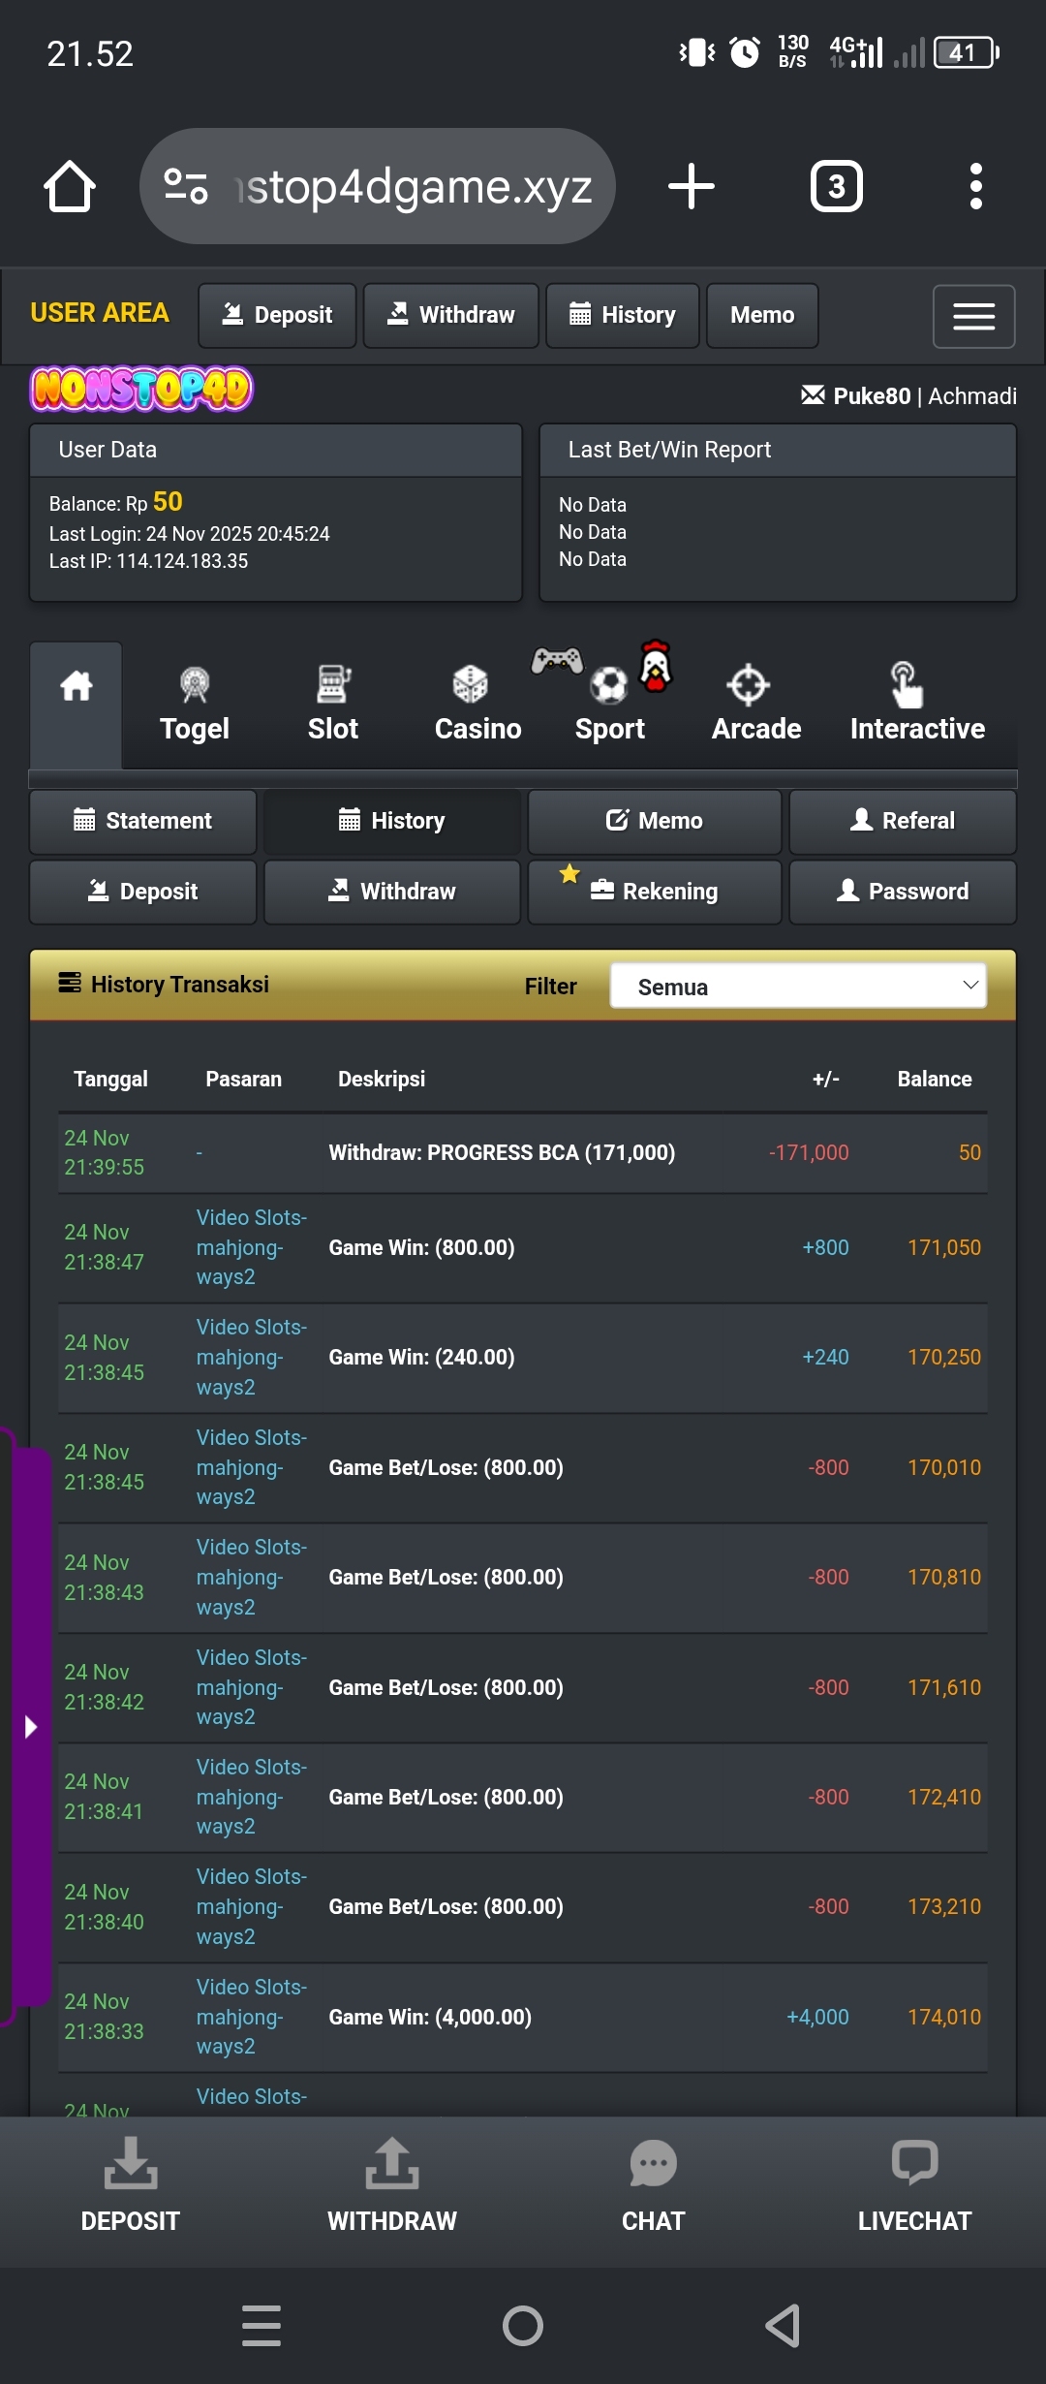The width and height of the screenshot is (1046, 2384).
Task: Open the Sport games tab
Action: 609,704
